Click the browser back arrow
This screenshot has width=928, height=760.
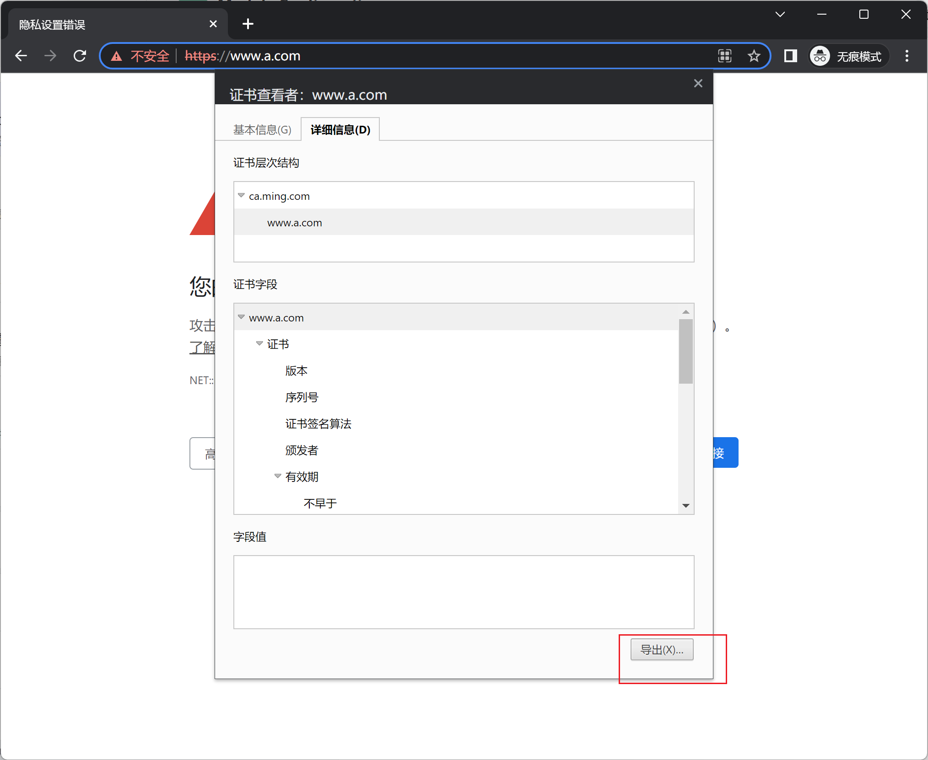click(x=21, y=56)
